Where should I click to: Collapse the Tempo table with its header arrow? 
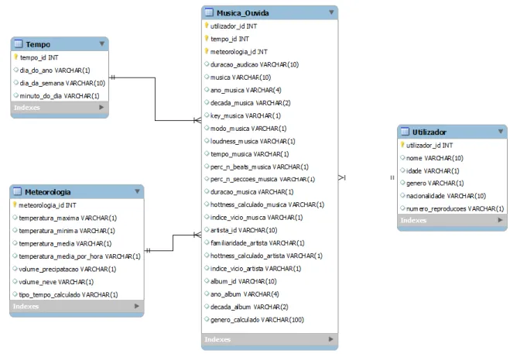(102, 43)
